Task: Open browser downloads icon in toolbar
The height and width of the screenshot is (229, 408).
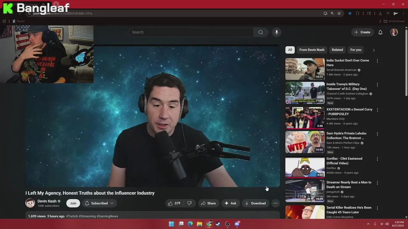Action: pyautogui.click(x=380, y=13)
